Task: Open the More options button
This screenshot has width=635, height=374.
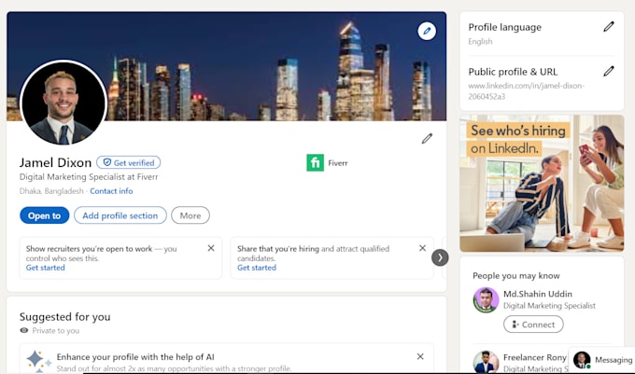Action: coord(190,215)
